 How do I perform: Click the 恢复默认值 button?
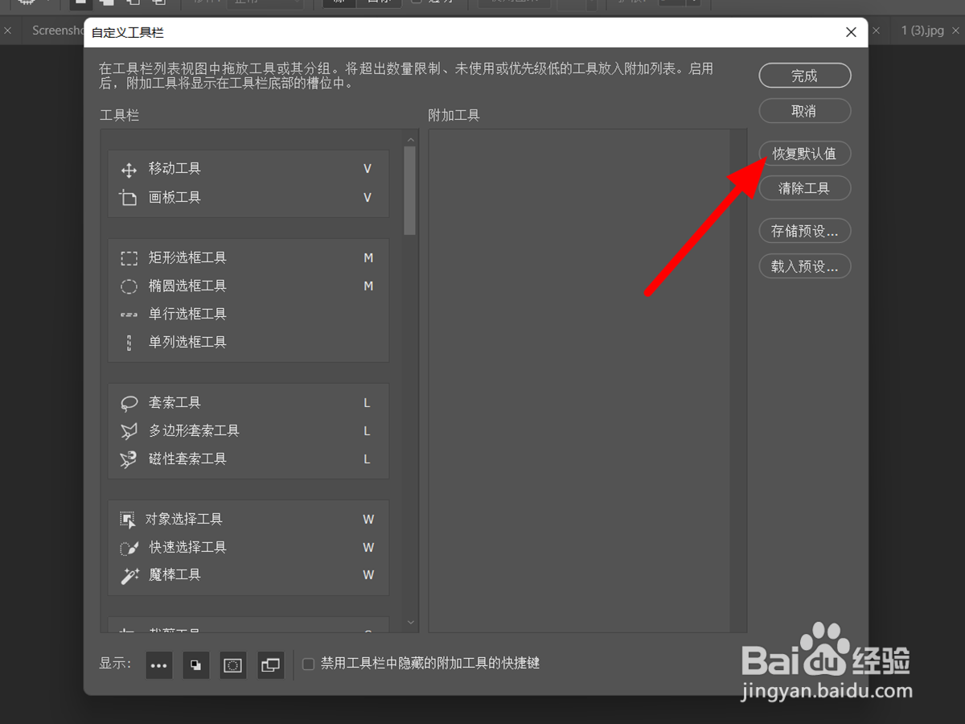click(805, 154)
